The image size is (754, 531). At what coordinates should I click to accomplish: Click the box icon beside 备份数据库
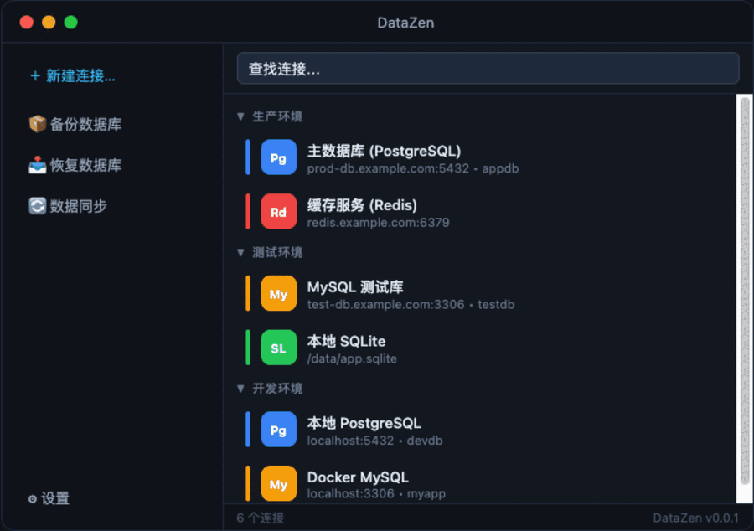(38, 124)
